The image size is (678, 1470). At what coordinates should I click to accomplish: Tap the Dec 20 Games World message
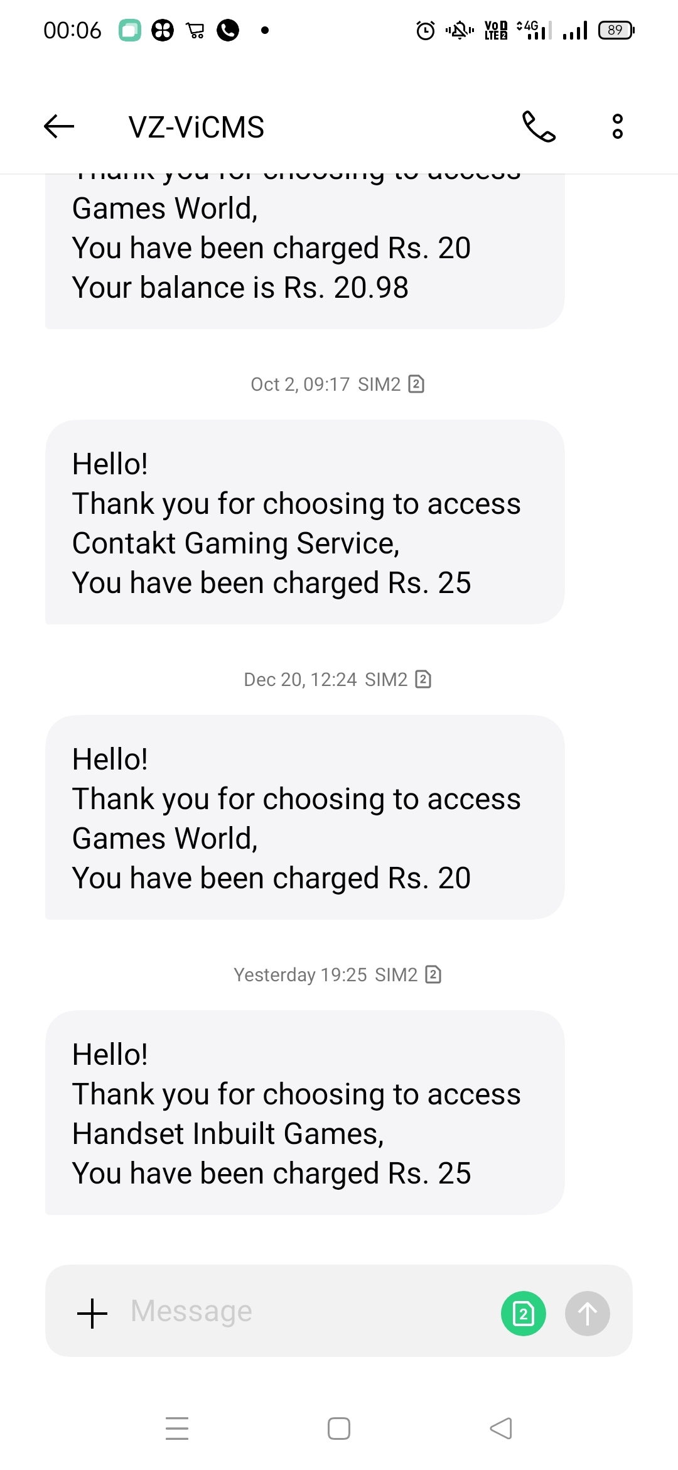tap(304, 817)
